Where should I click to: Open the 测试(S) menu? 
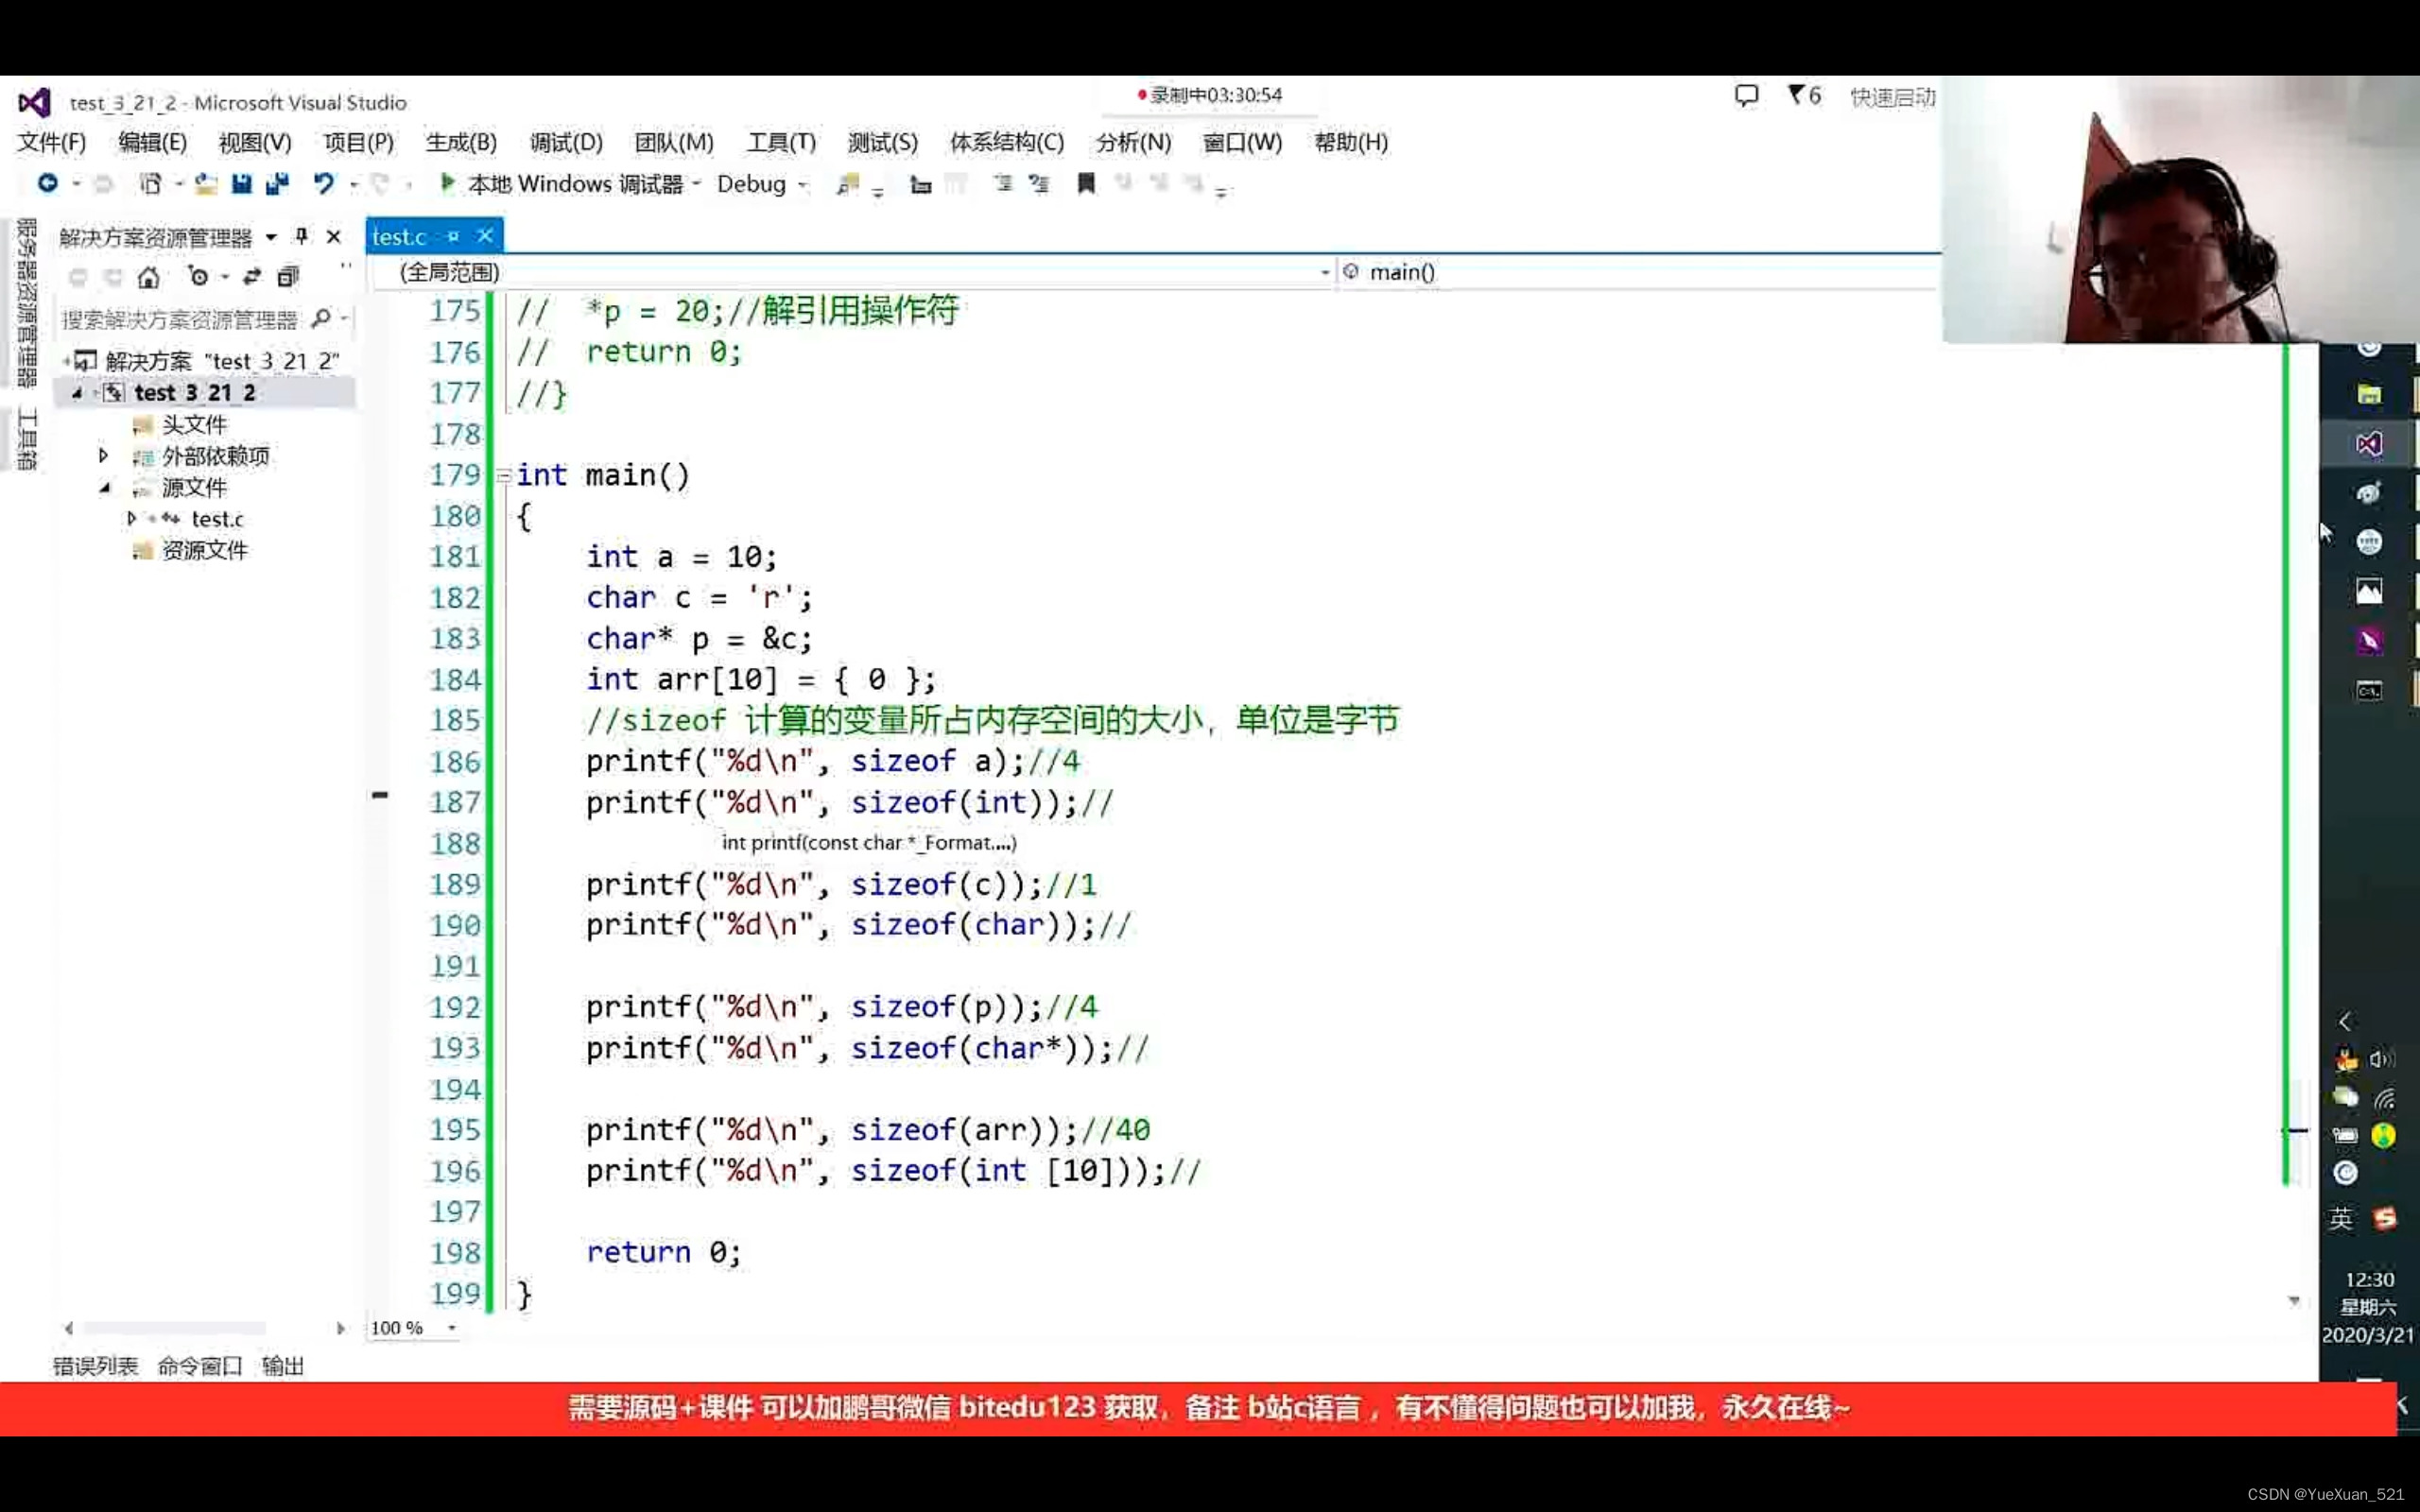point(882,142)
